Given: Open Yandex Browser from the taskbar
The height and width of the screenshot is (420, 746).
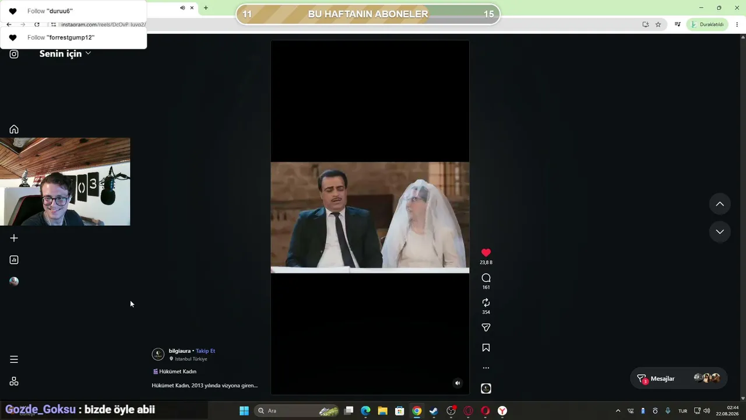Looking at the screenshot, I should click(x=502, y=411).
